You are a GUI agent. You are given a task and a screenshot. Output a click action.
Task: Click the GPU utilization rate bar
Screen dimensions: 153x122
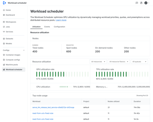(x=62, y=74)
